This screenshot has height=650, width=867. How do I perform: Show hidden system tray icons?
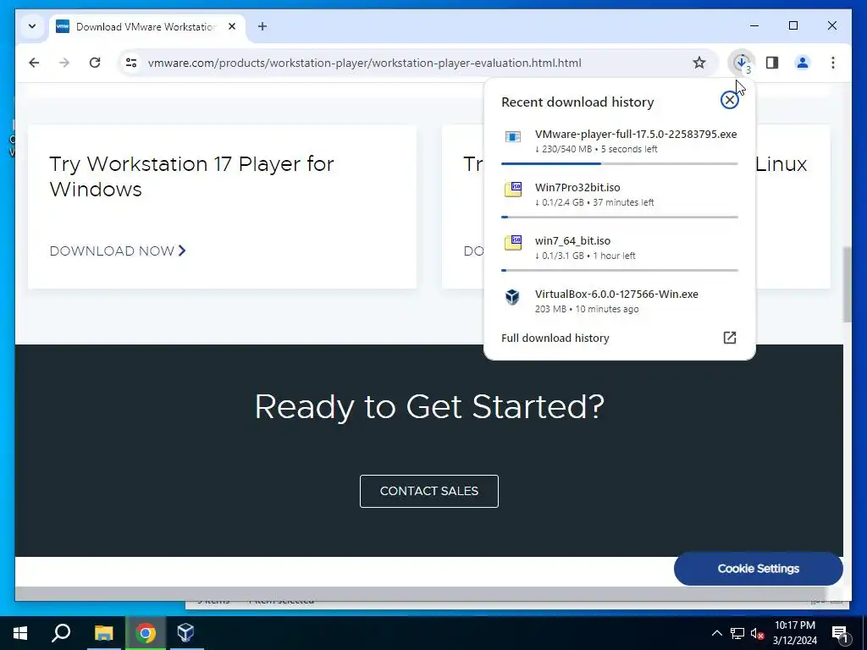pos(716,633)
